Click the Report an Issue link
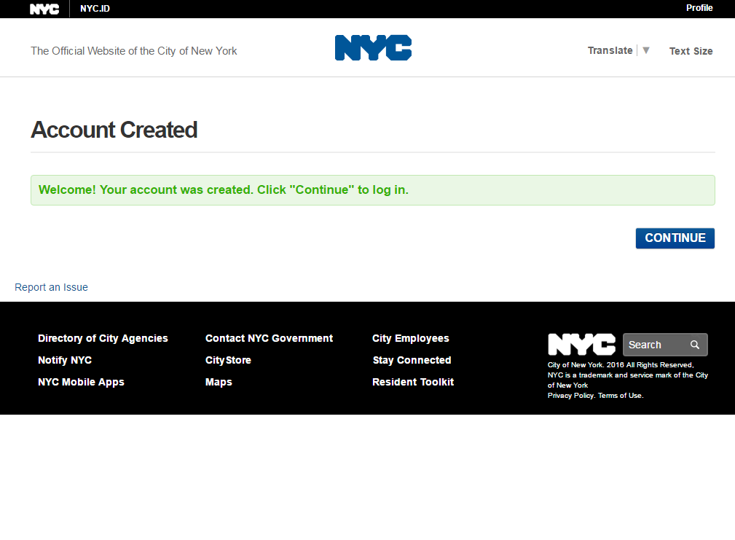This screenshot has height=540, width=735. (51, 287)
